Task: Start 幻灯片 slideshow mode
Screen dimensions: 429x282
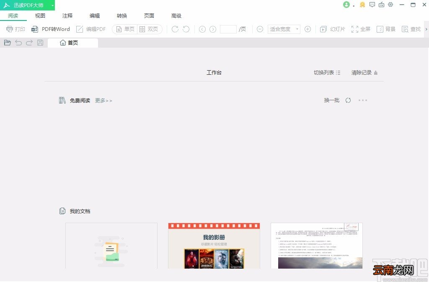Action: pos(332,29)
